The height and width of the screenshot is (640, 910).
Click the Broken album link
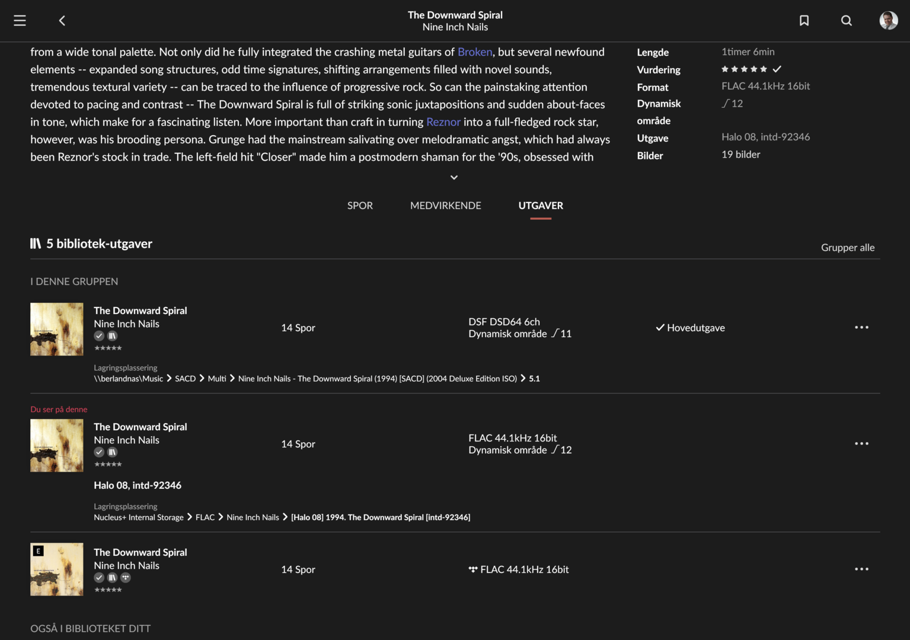475,52
